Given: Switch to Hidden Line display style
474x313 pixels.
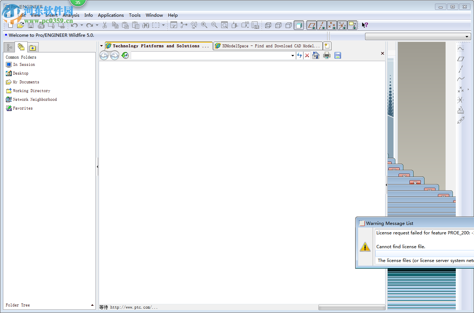Looking at the screenshot, I should (278, 25).
